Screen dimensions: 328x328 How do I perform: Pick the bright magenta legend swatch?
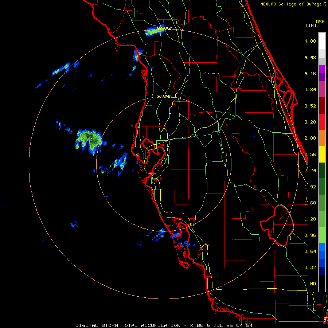point(322,69)
